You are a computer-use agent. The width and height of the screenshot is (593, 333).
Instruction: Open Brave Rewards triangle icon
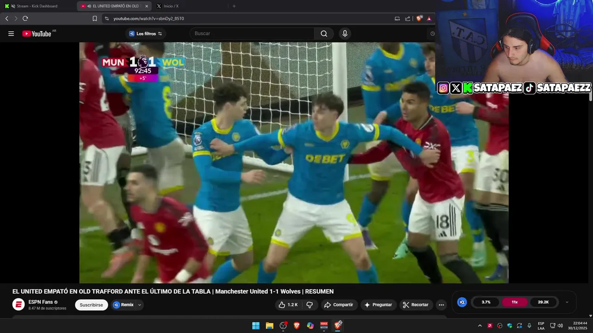[429, 18]
